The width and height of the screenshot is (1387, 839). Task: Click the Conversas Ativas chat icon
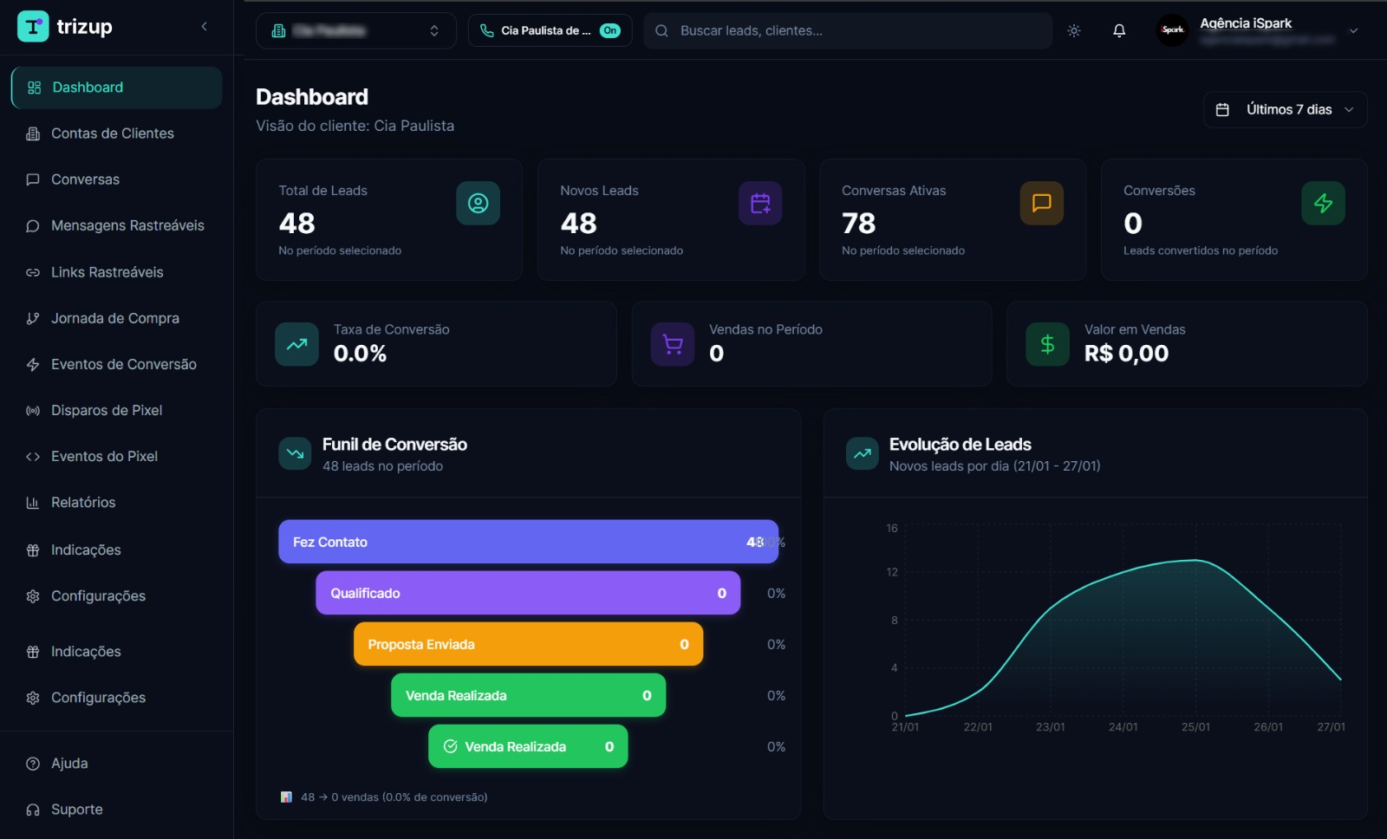[x=1042, y=203]
